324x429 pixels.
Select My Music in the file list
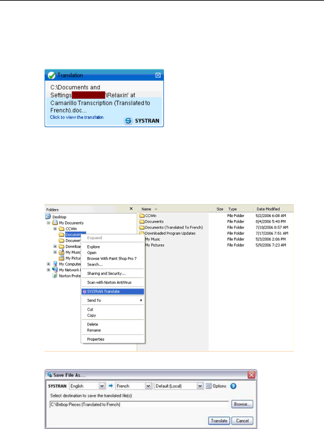pos(152,239)
